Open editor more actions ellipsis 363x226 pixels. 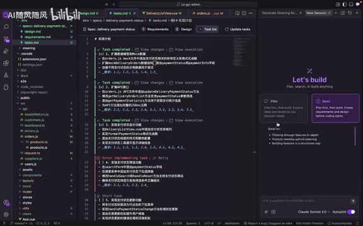(x=251, y=13)
